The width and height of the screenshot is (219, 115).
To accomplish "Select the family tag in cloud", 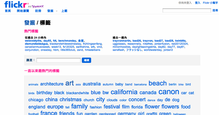I will [79, 107].
